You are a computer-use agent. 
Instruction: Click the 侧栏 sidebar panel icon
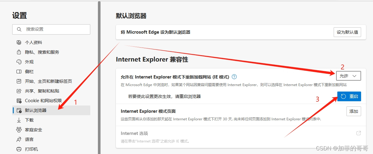point(19,72)
